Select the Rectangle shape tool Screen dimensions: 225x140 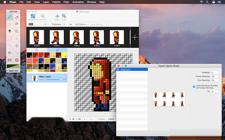point(10,60)
